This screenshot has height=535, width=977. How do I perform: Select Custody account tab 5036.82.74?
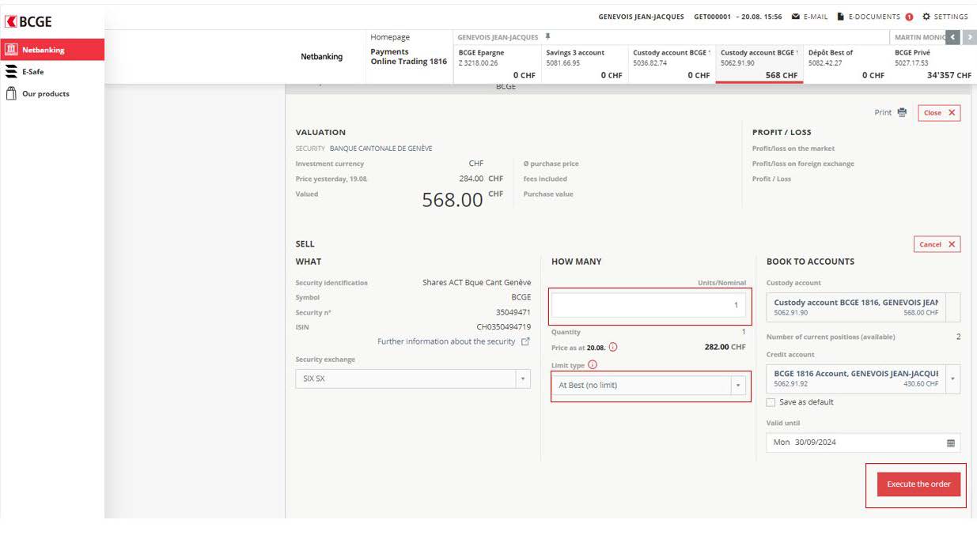coord(672,63)
